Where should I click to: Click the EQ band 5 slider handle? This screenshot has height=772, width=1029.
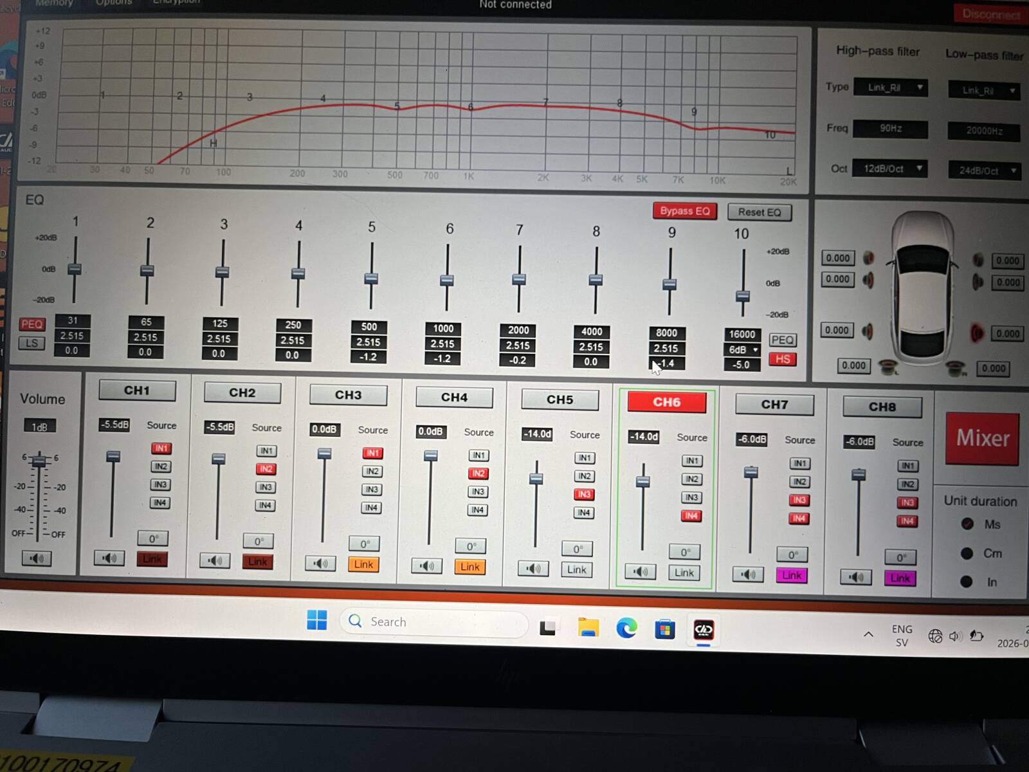tap(371, 279)
